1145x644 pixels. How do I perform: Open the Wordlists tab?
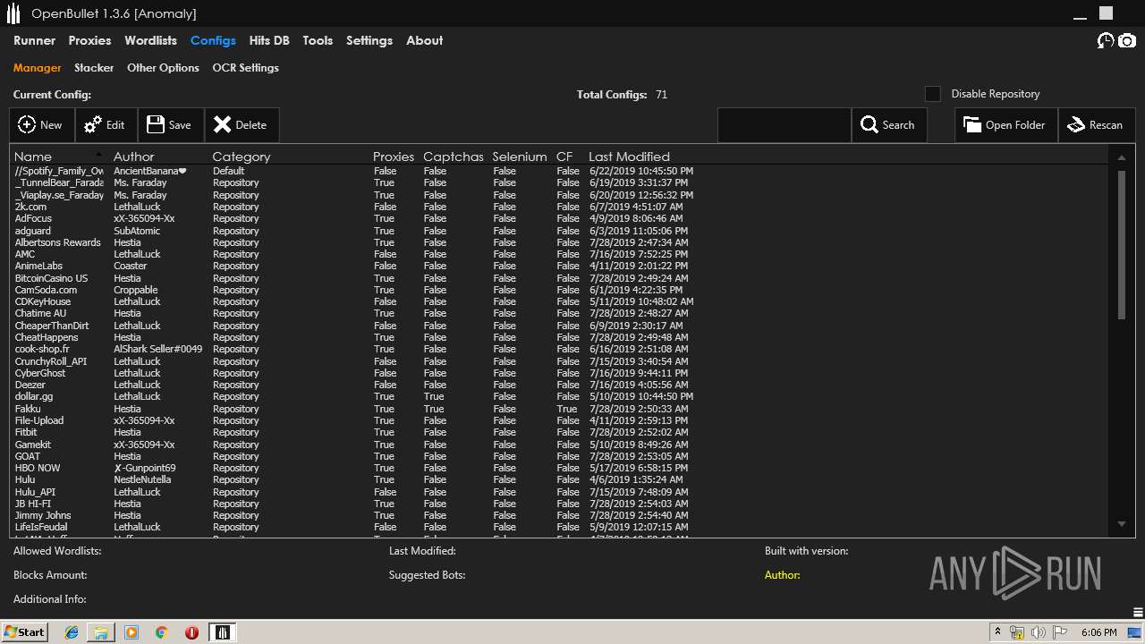click(x=150, y=40)
